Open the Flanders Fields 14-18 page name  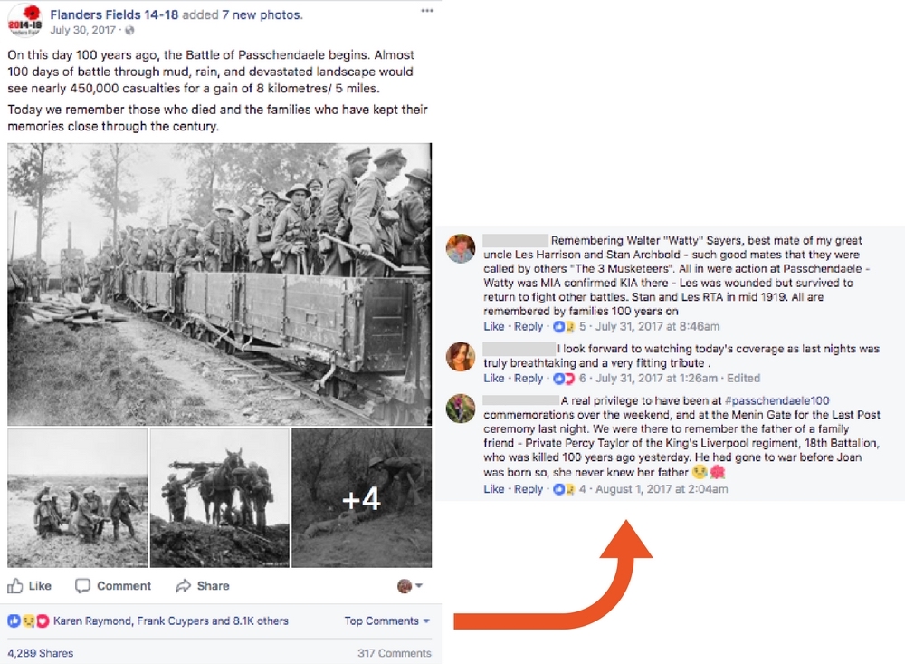(114, 15)
